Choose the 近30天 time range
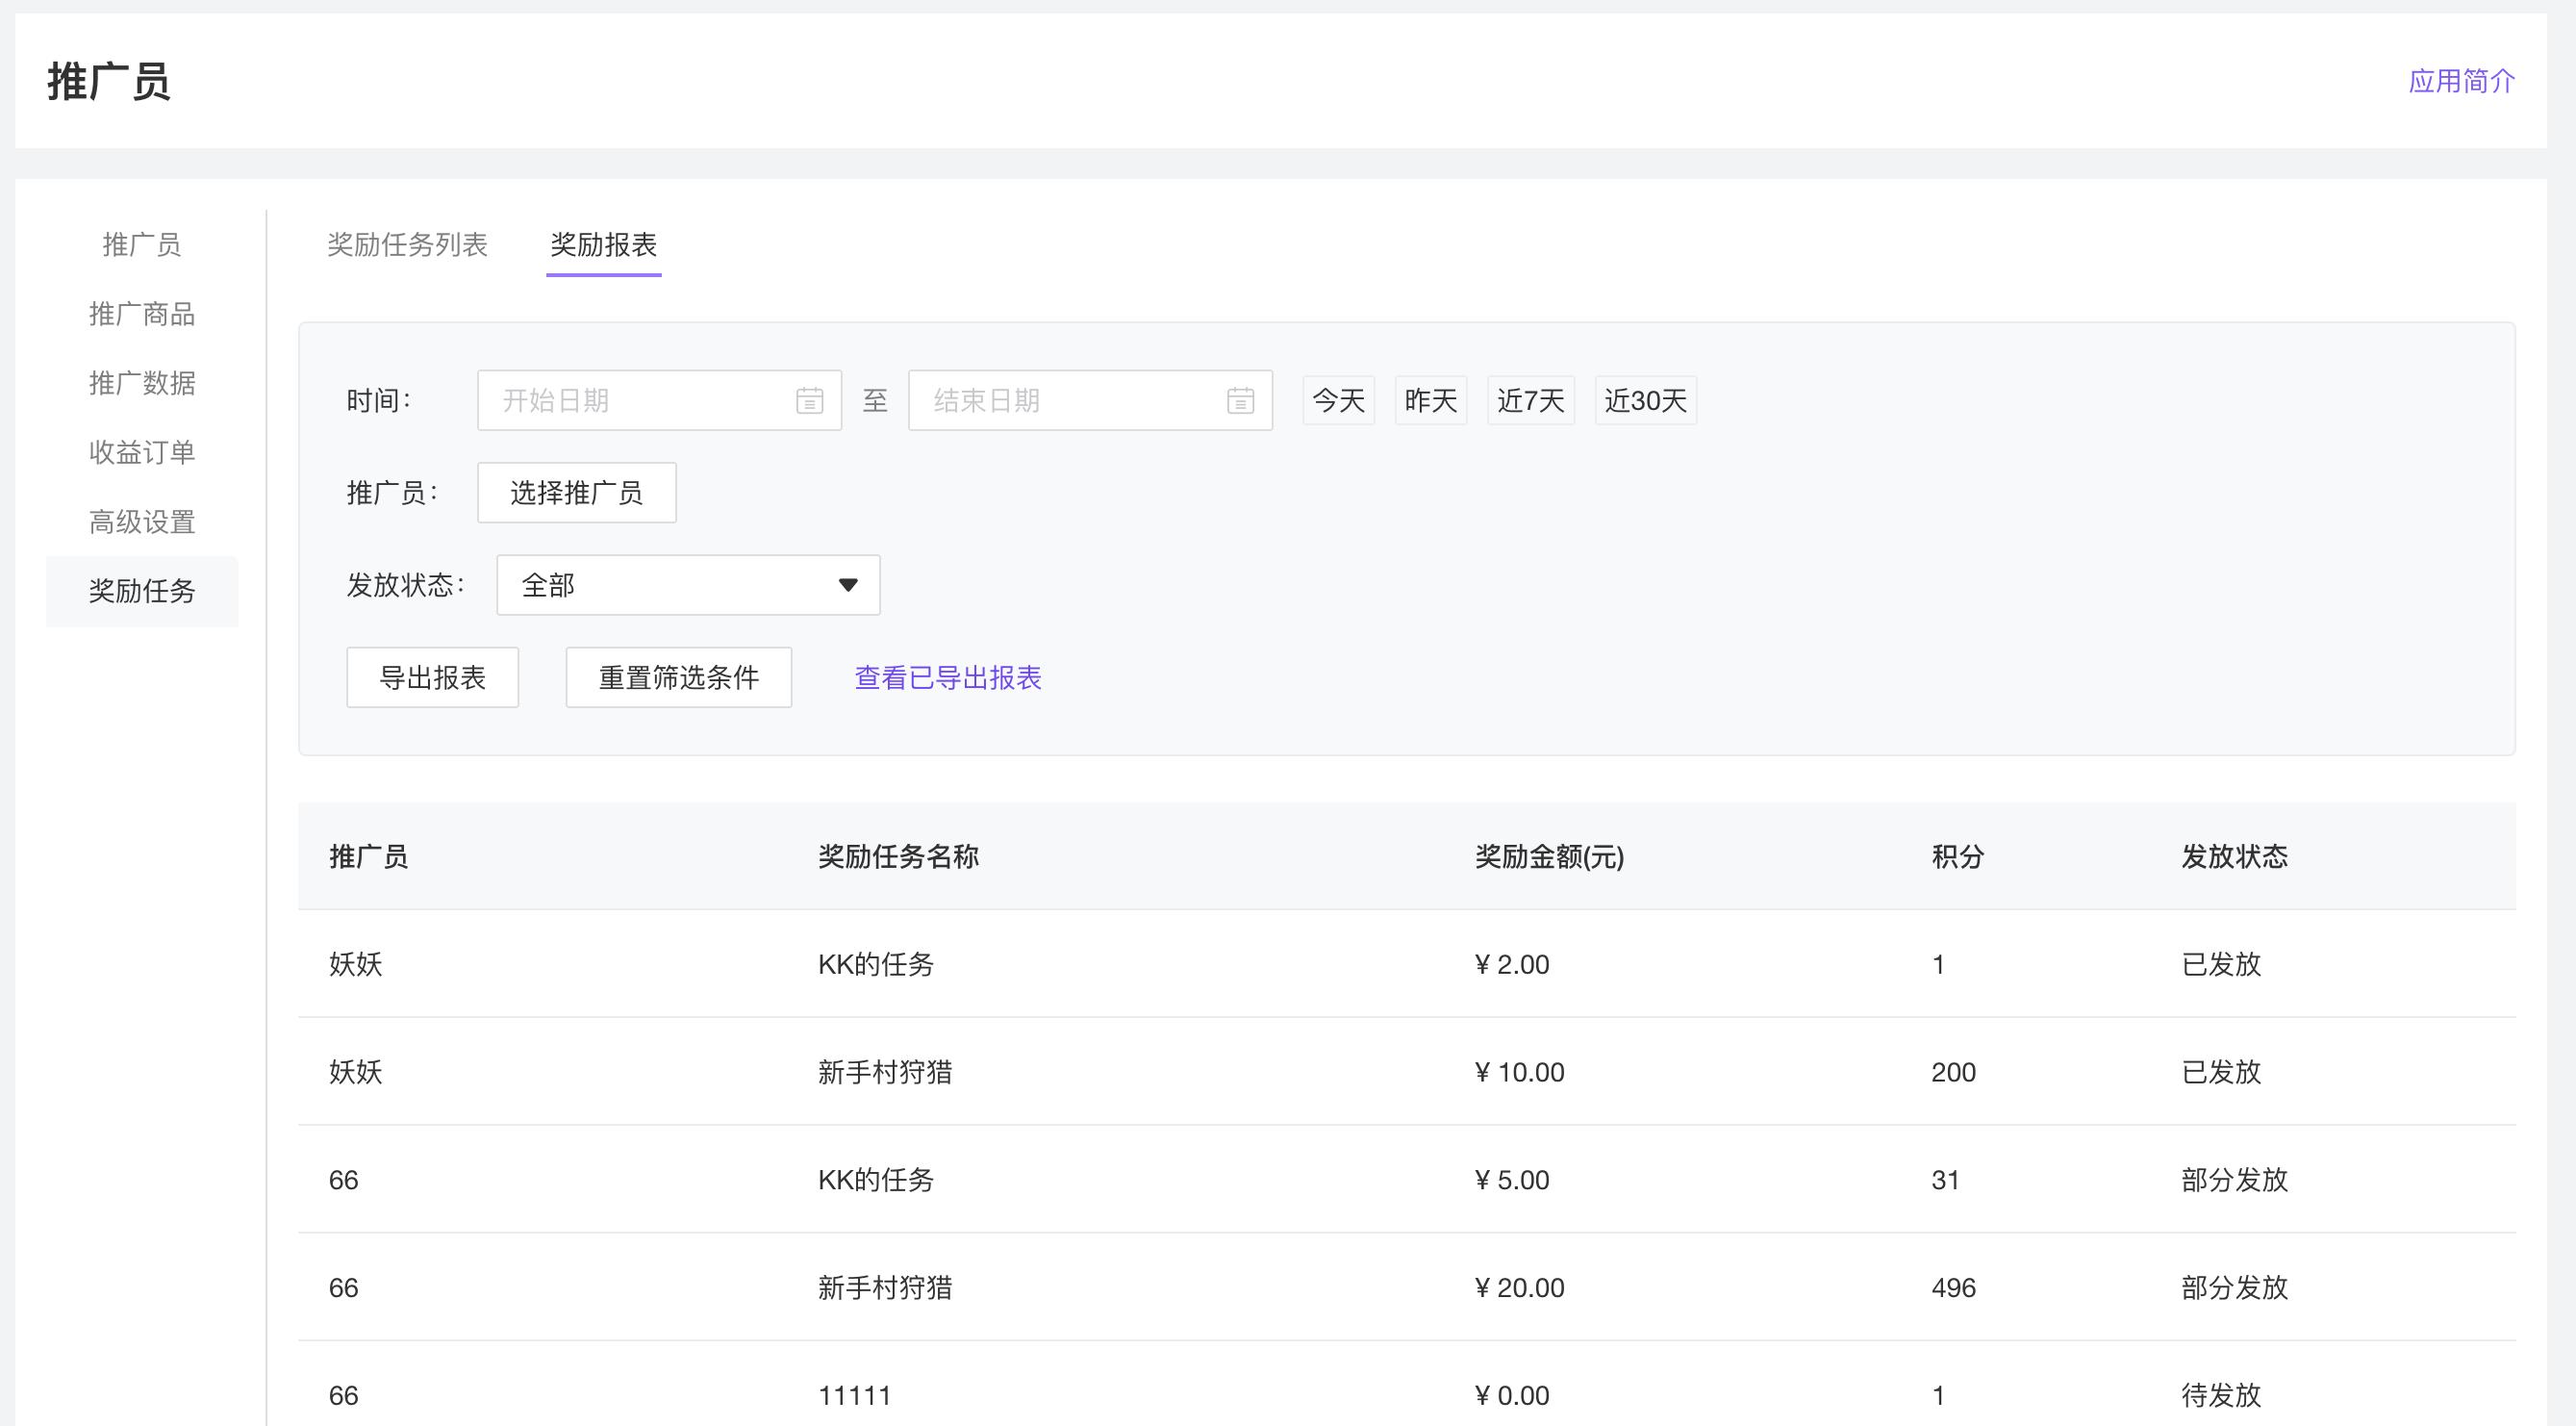2576x1426 pixels. [1645, 401]
